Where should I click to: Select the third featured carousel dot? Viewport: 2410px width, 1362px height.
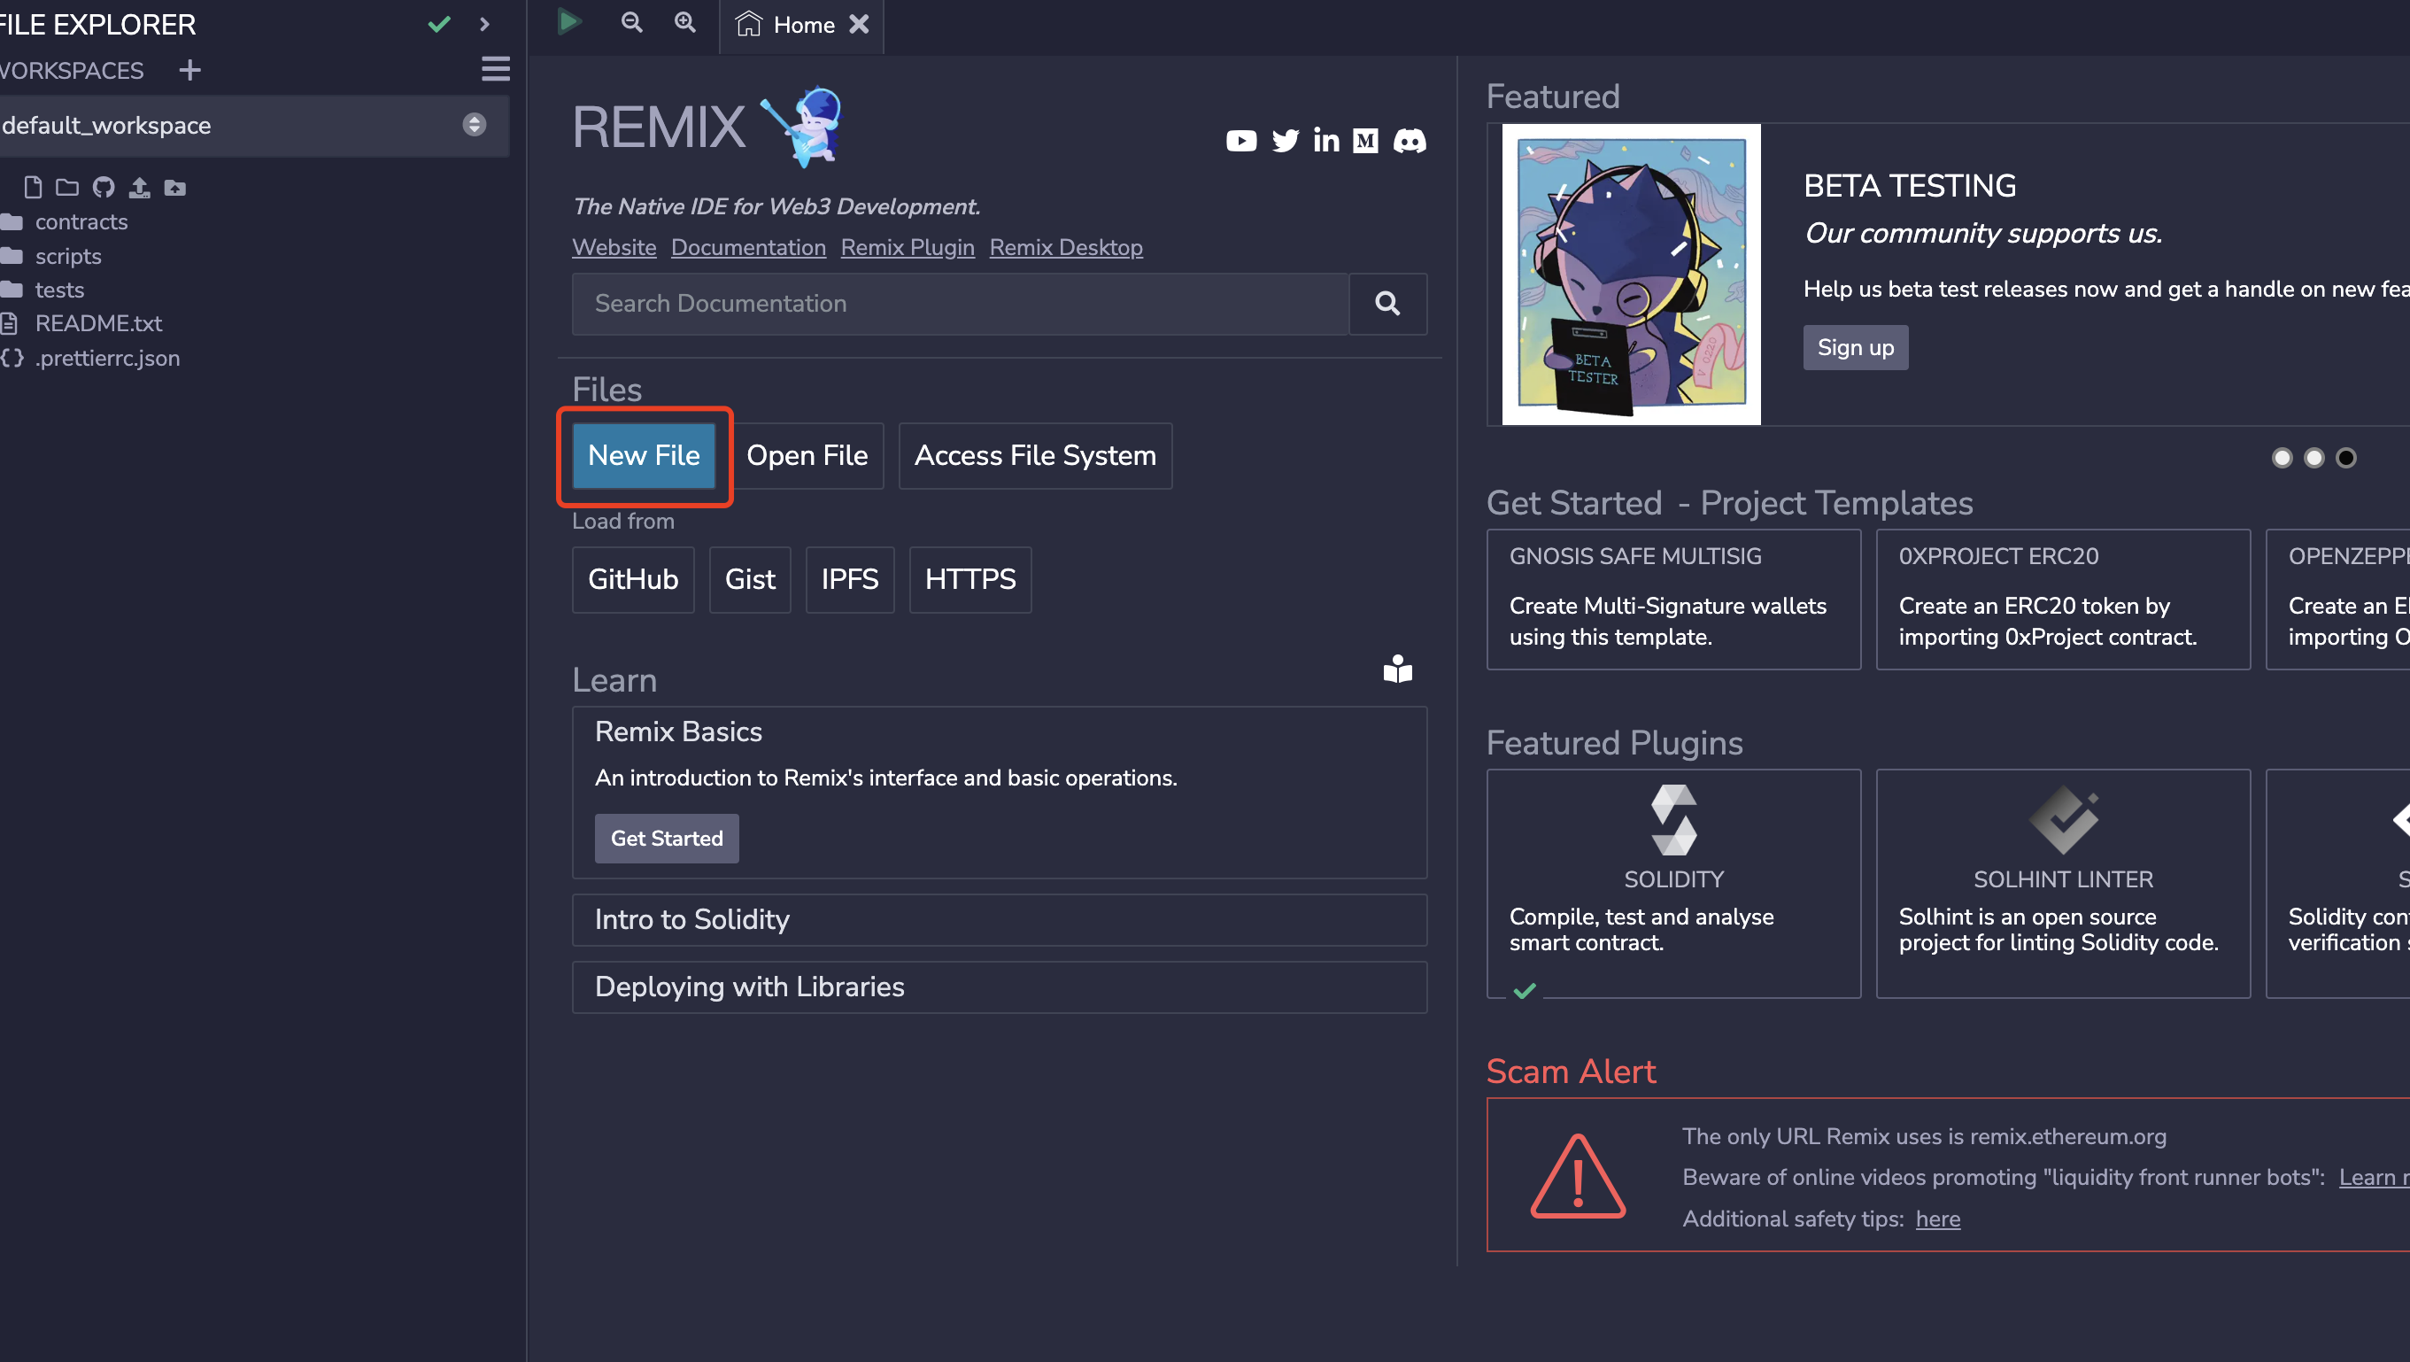pos(2345,458)
